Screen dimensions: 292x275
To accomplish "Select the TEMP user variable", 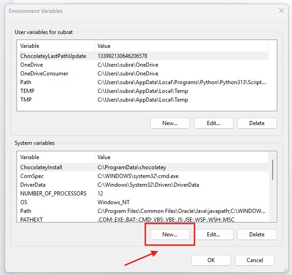I will coord(27,91).
